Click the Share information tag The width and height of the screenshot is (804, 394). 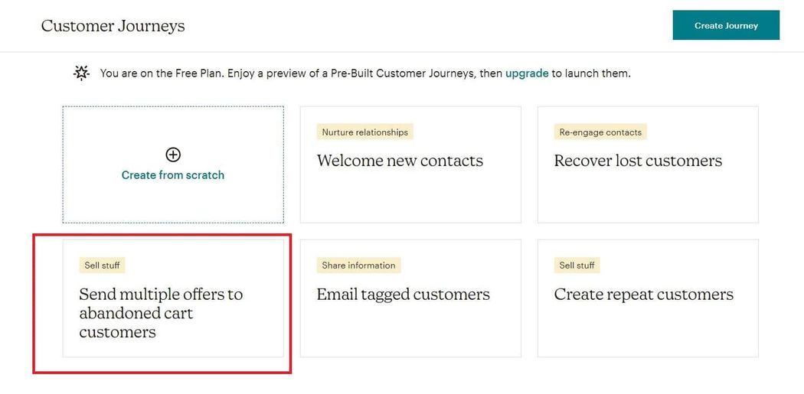(358, 265)
